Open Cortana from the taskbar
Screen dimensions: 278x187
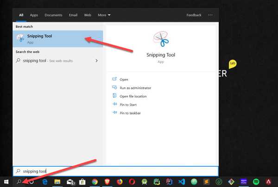[x=32, y=182]
